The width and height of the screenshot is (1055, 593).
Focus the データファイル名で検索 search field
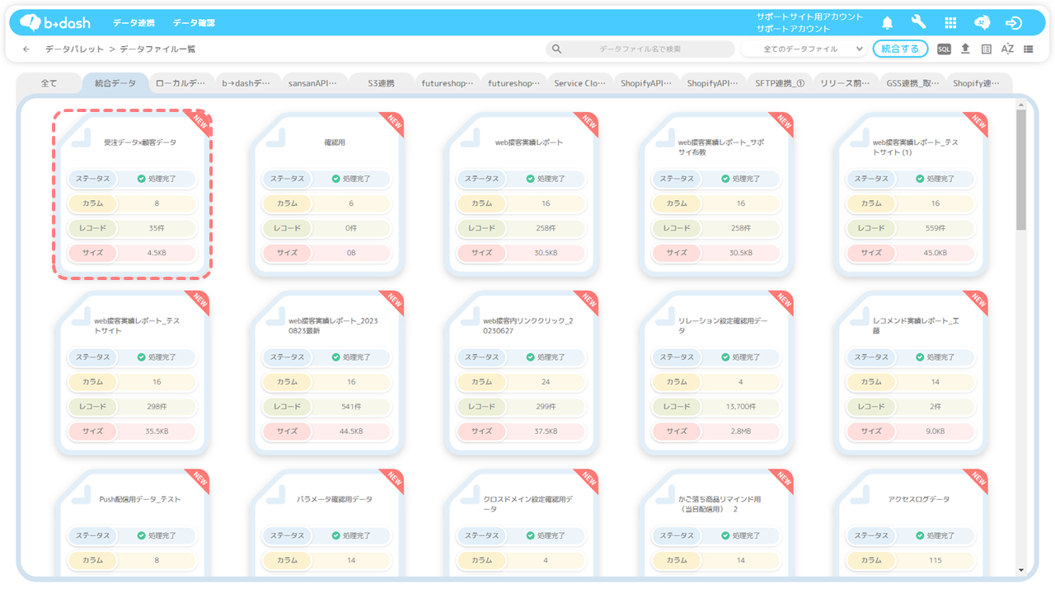640,49
